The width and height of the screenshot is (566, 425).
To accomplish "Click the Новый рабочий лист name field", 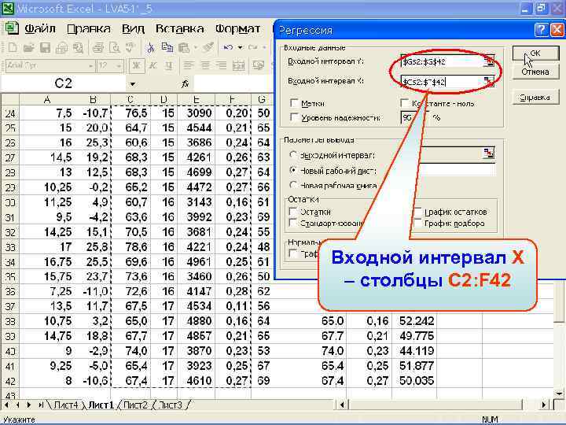I will pos(458,170).
